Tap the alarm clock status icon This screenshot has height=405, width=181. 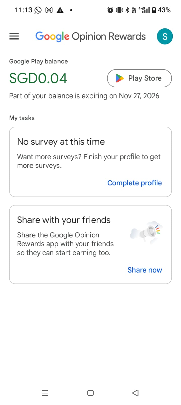[x=110, y=10]
